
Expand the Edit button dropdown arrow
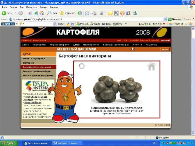pos(106,13)
